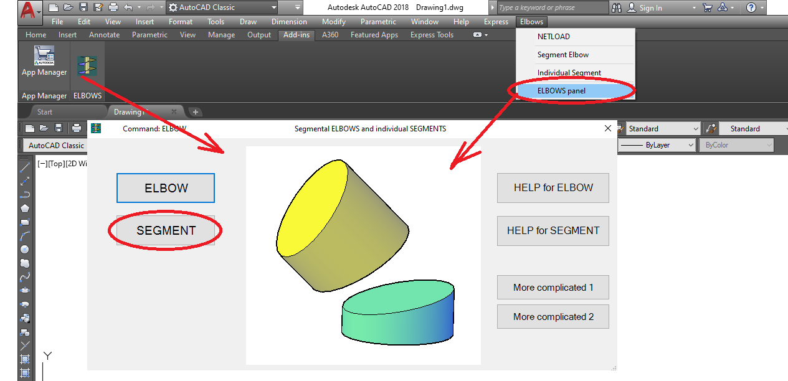This screenshot has height=381, width=788.
Task: Click Sign In link
Action: pos(650,8)
